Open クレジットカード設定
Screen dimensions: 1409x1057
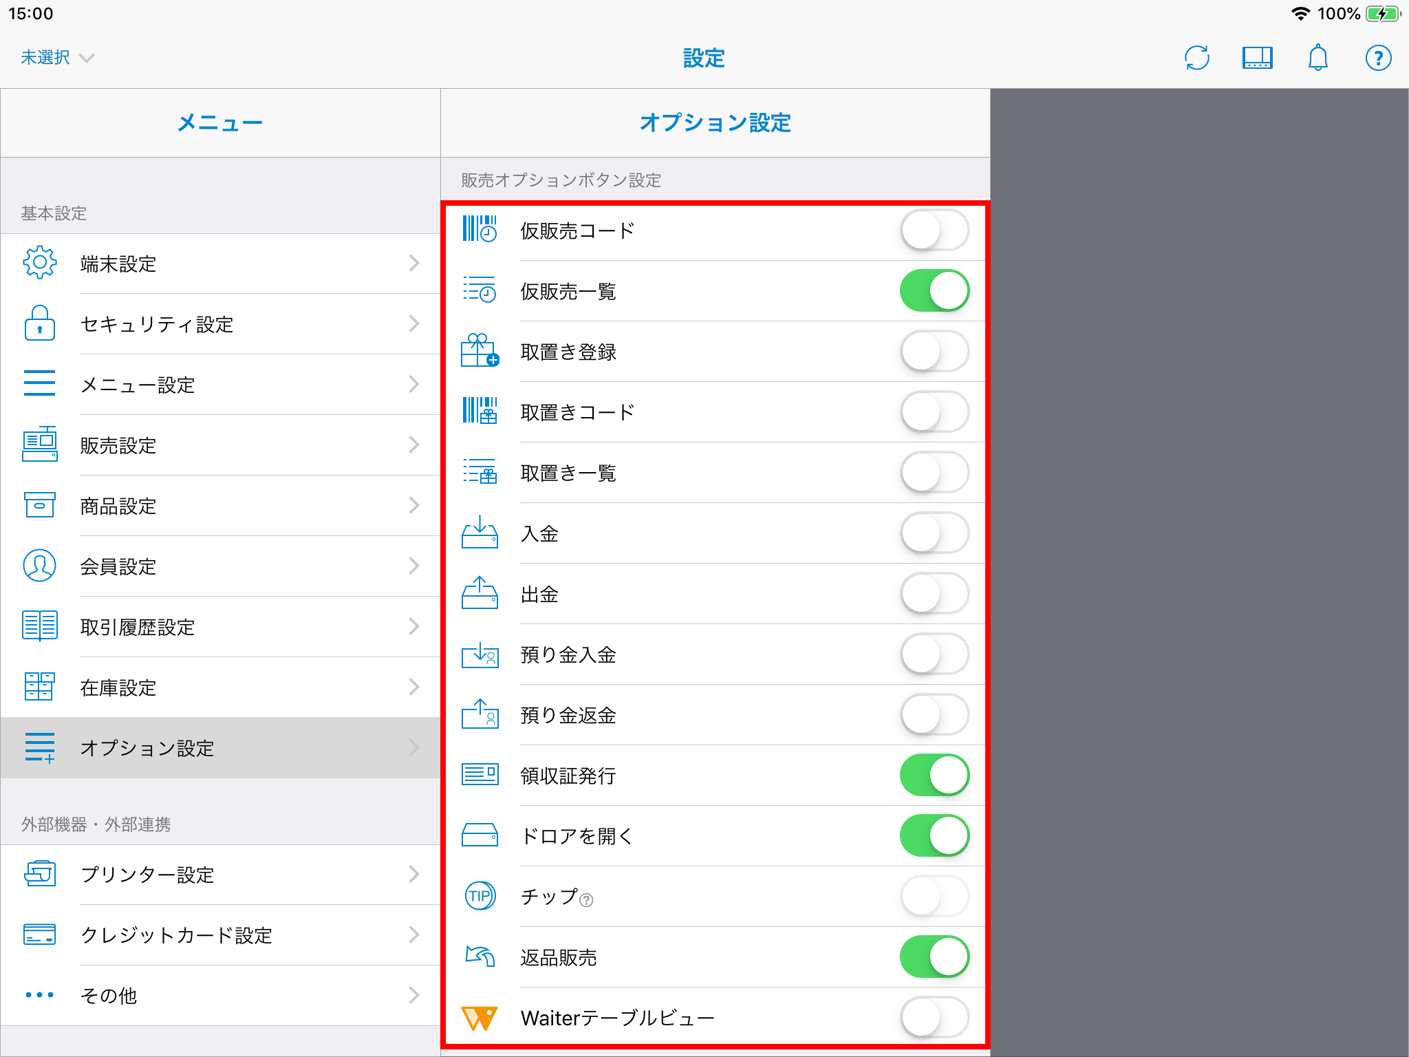pyautogui.click(x=176, y=935)
